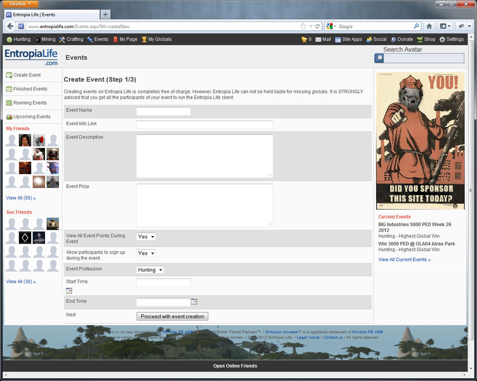
Task: Select the Entropia Life | Events tab
Action: (52, 15)
